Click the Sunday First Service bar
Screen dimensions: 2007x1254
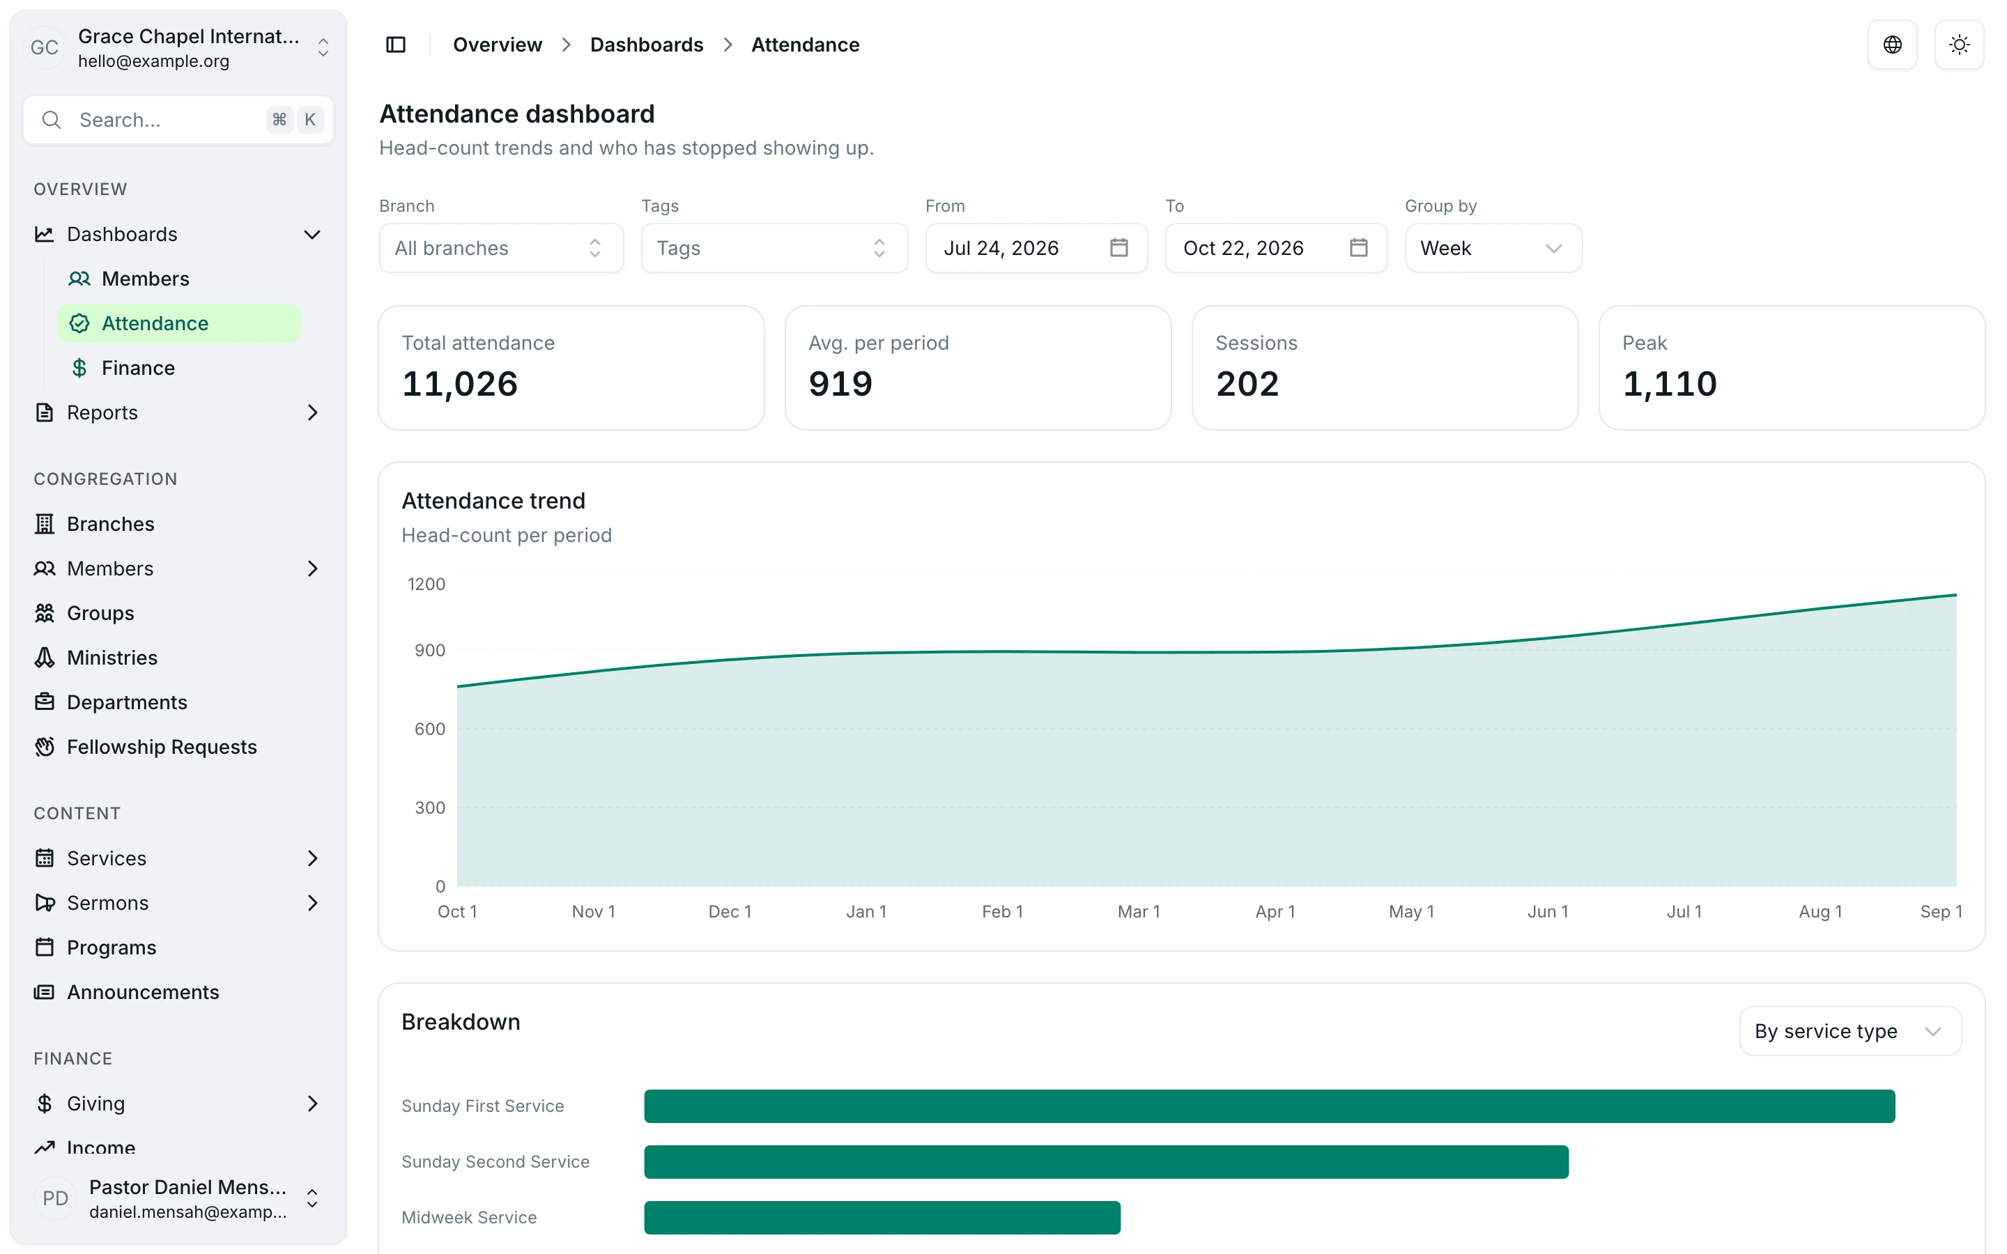tap(1269, 1106)
